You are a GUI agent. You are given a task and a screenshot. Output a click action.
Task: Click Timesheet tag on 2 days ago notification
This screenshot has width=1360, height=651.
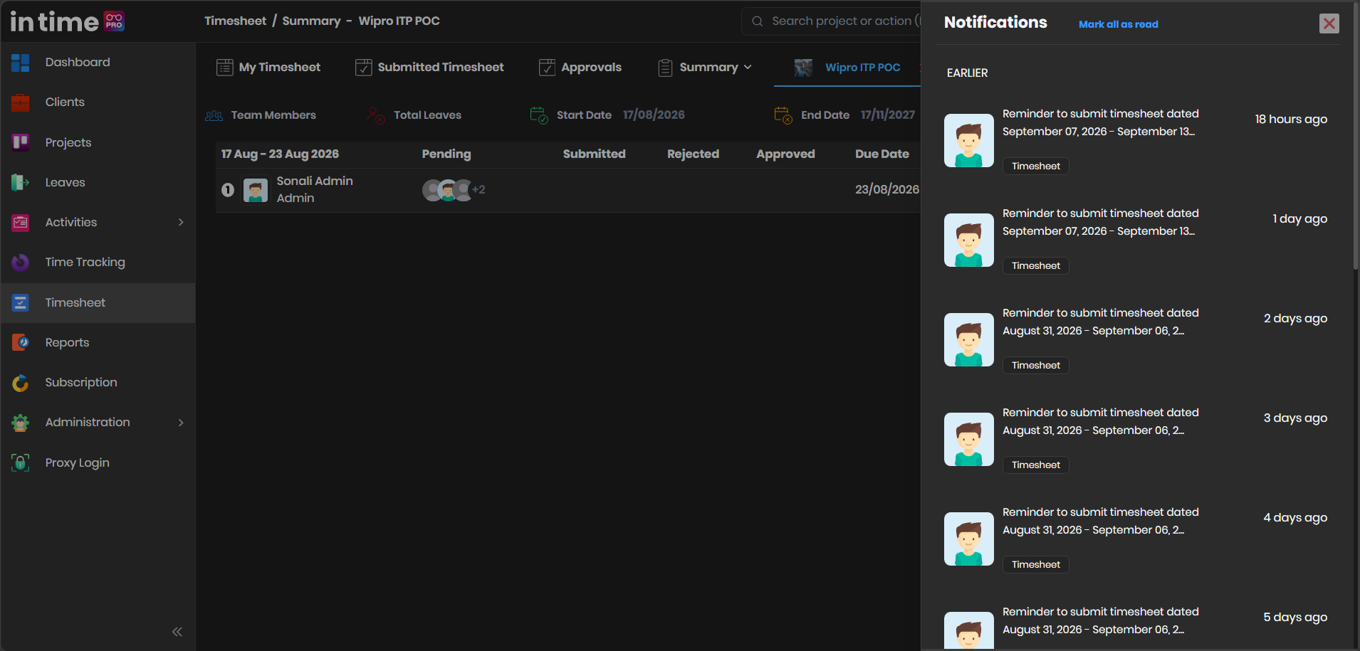(x=1036, y=365)
